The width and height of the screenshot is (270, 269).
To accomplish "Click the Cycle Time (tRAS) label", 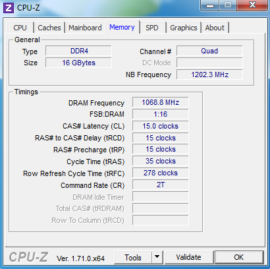I will tap(95, 162).
